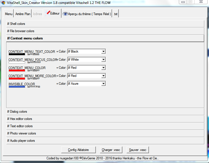The image size is (209, 163).
Task: Close the VitaShell Skin Creator window
Action: 201,2
